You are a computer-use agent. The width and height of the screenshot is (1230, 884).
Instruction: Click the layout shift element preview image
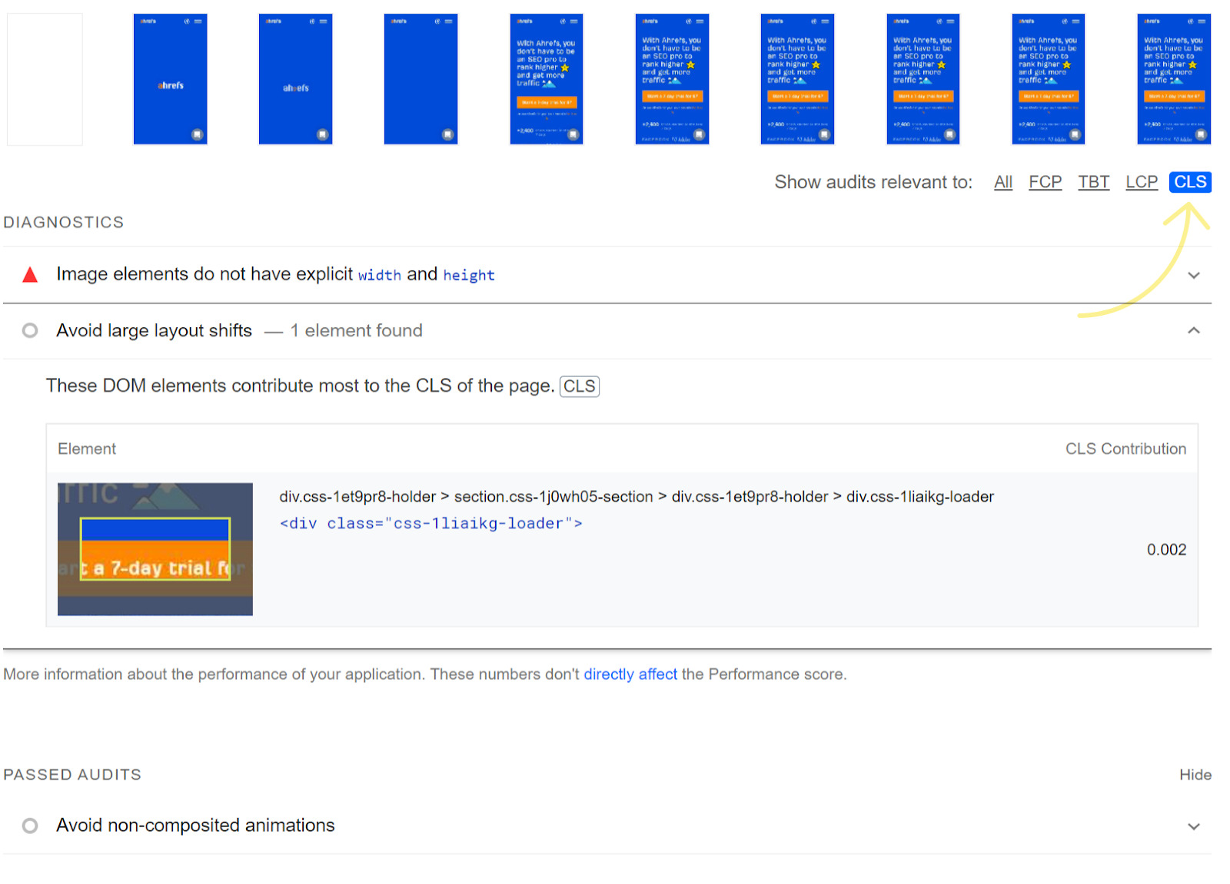[x=154, y=548]
